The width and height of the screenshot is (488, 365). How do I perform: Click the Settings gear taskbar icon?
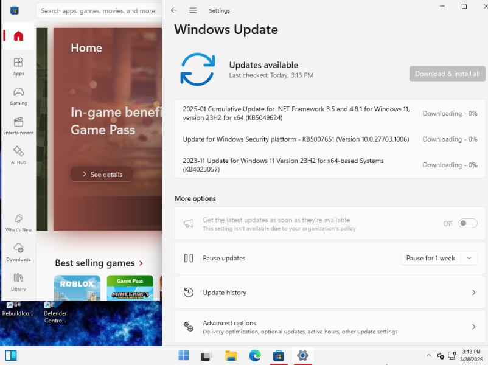pos(302,355)
